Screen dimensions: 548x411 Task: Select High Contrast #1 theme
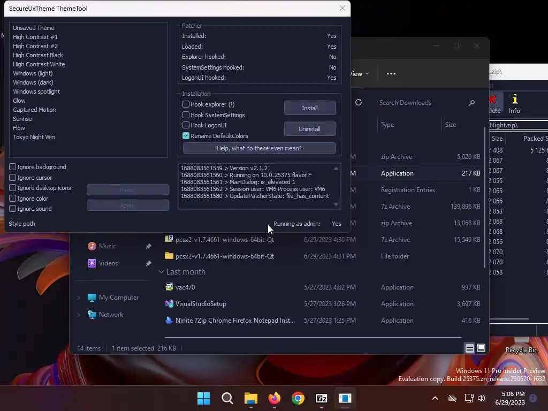[35, 37]
